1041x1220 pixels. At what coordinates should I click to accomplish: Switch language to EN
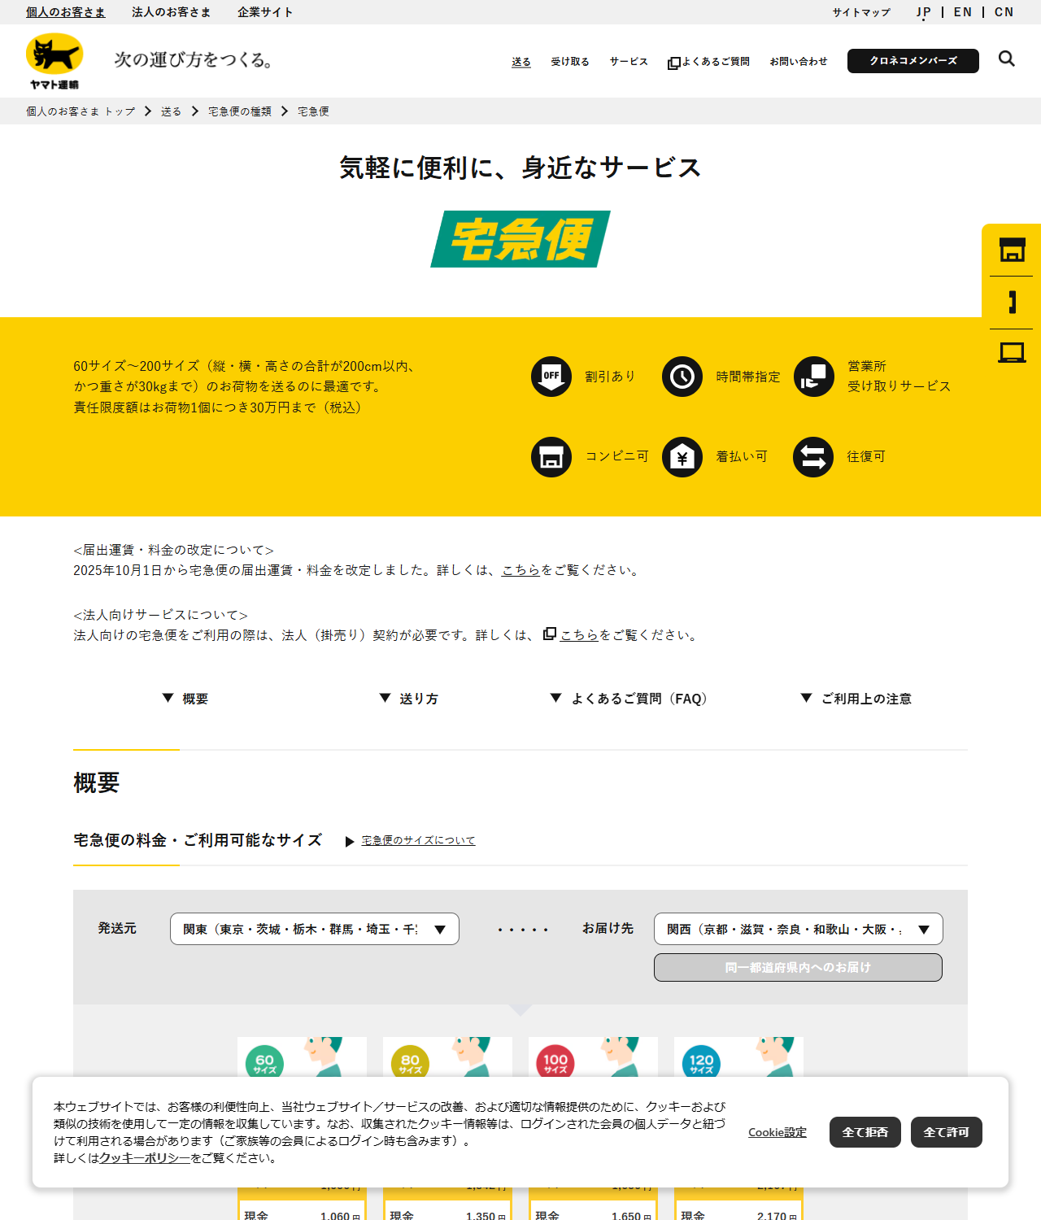click(x=963, y=12)
